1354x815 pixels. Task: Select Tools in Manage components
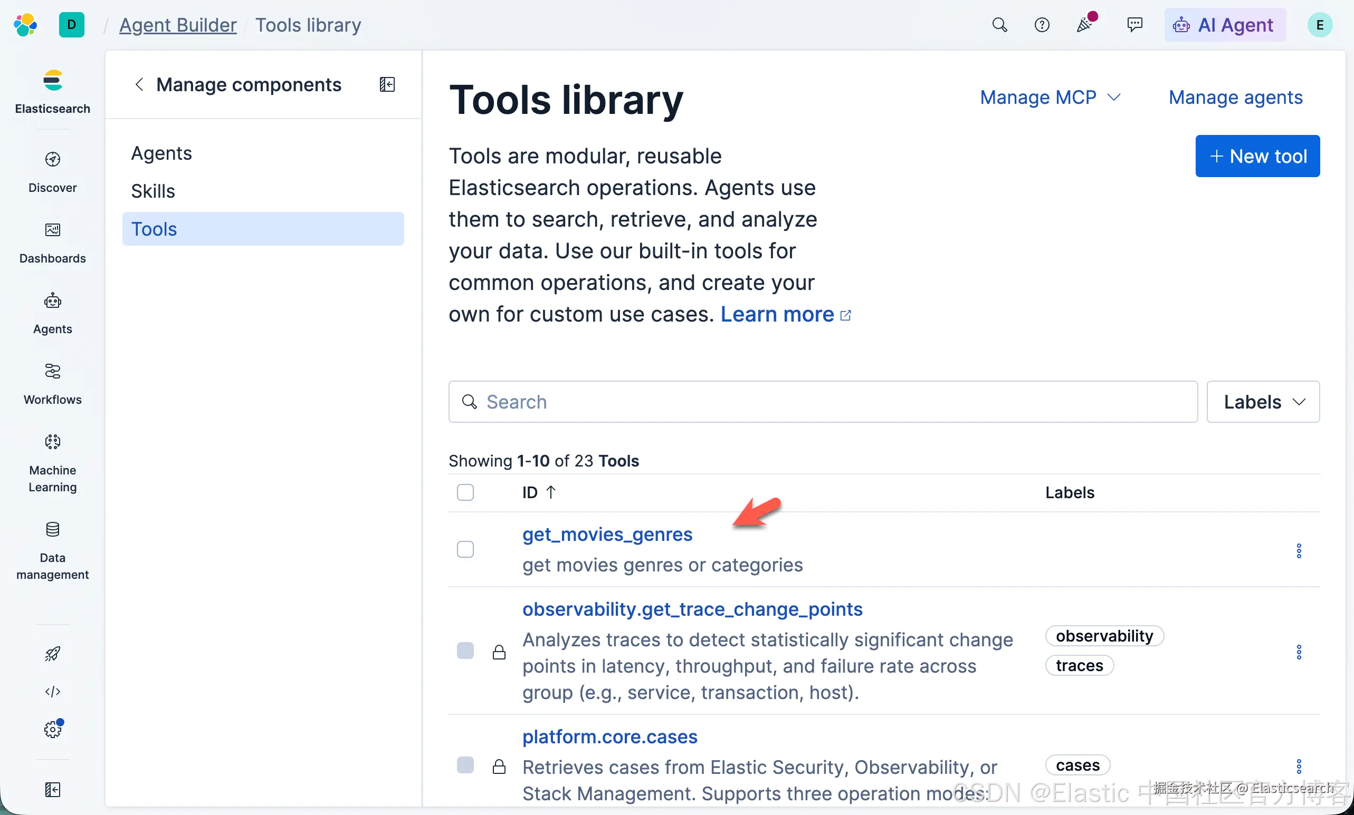click(x=263, y=229)
